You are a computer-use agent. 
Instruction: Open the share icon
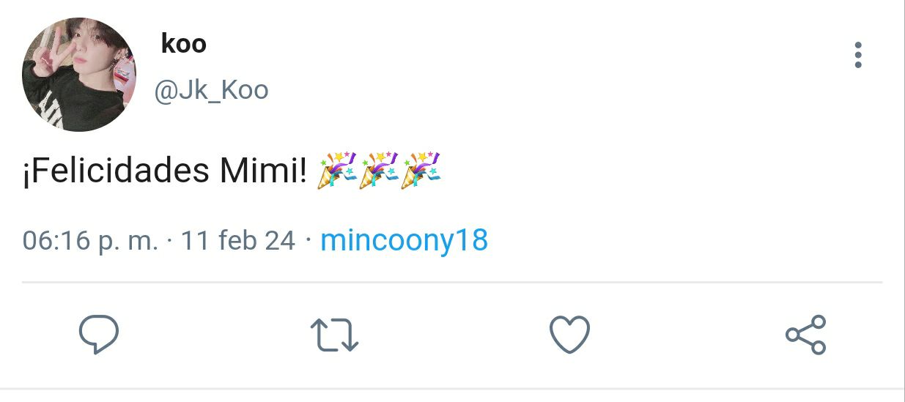[x=806, y=335]
